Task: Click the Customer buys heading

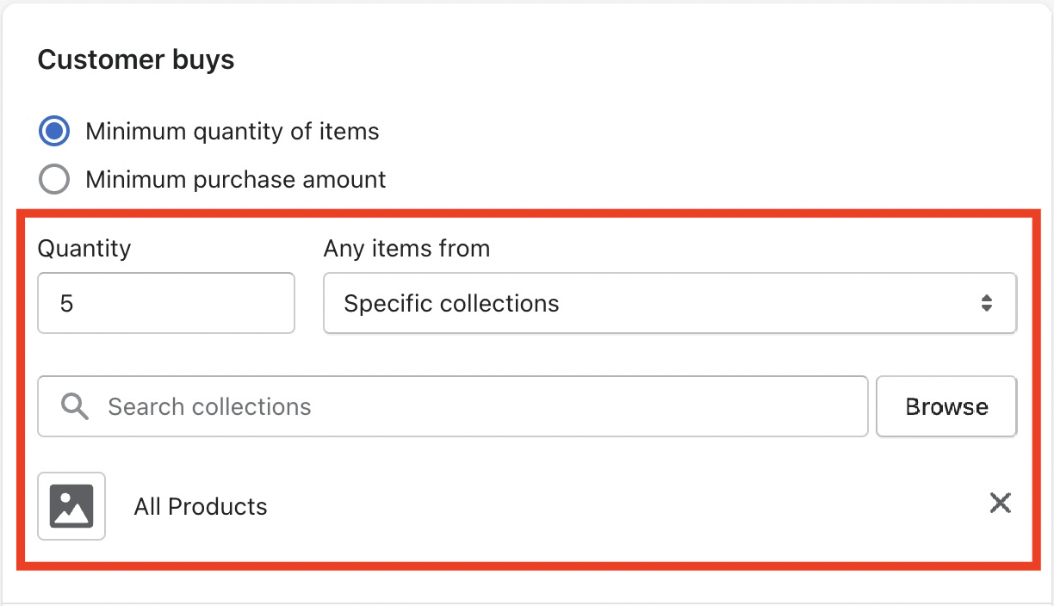Action: coord(136,60)
